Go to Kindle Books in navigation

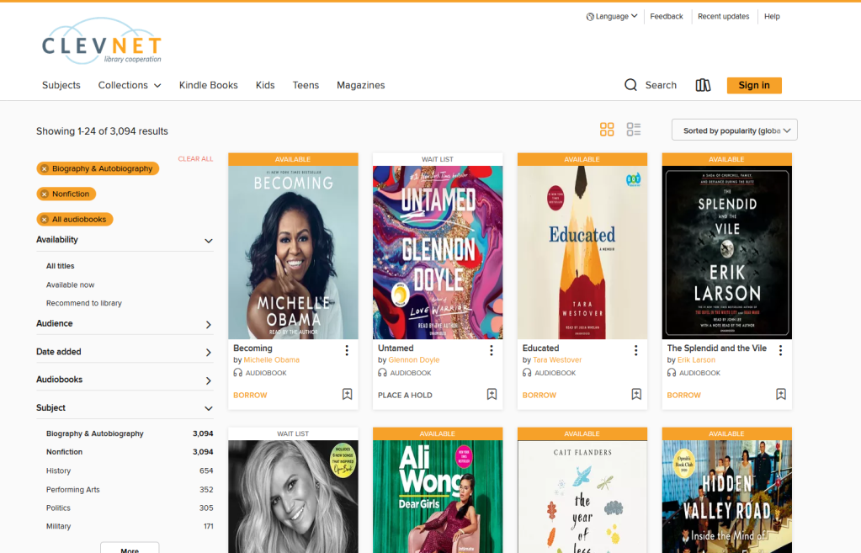[208, 85]
